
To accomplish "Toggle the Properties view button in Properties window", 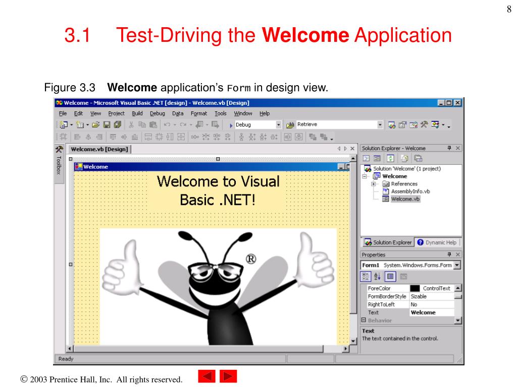I will coord(390,277).
